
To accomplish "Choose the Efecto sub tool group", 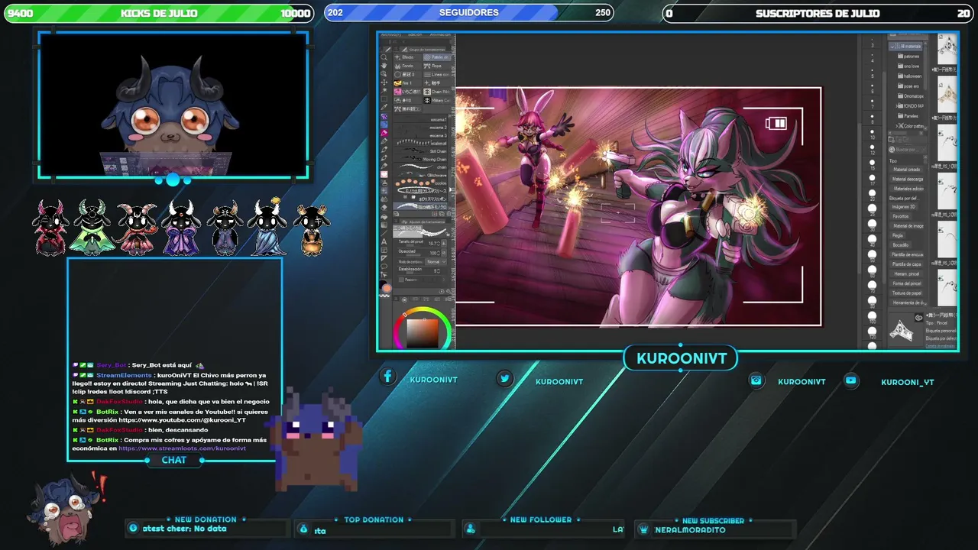I will click(x=408, y=57).
